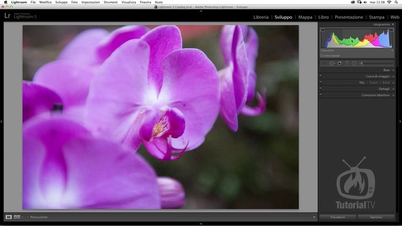
Task: Select the Crop Overlay tool
Action: click(324, 63)
